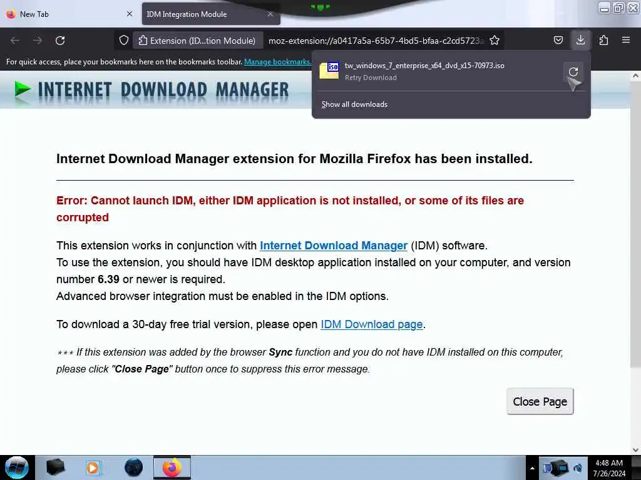Screen dimensions: 641x480
Task: Click the vertical scrollbar thumb
Action: [635, 224]
